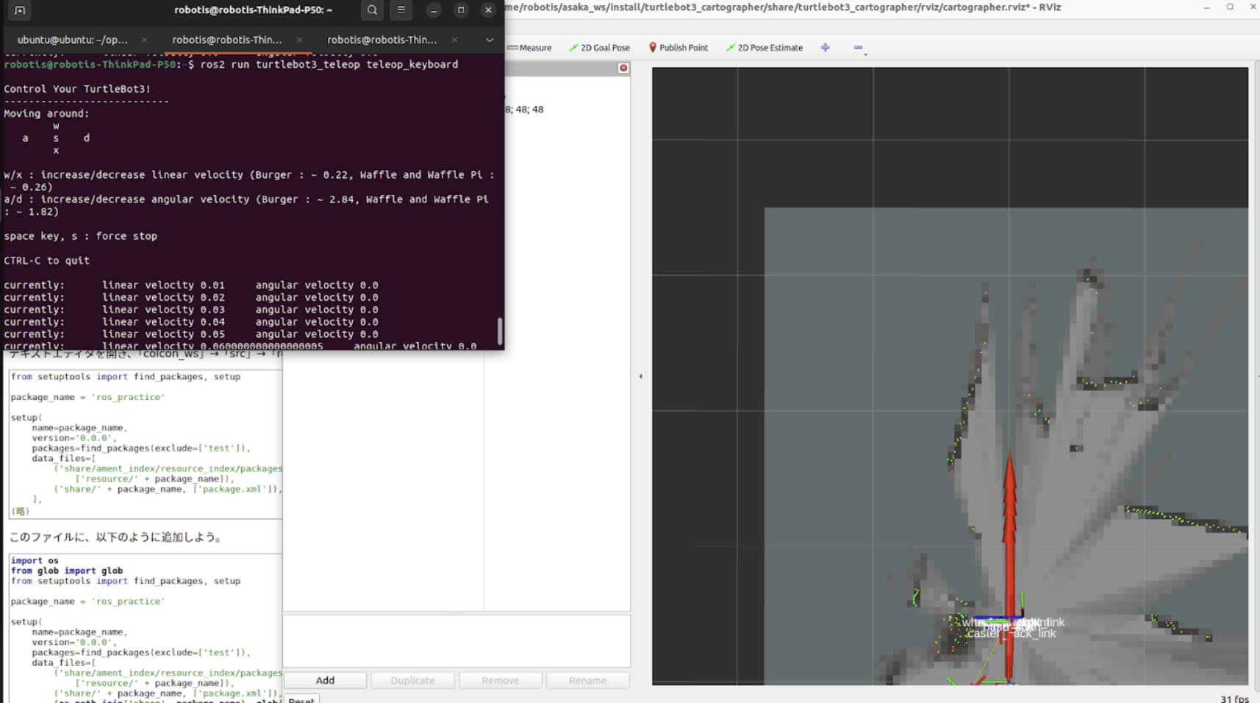Click the Displays description text box

(x=456, y=640)
